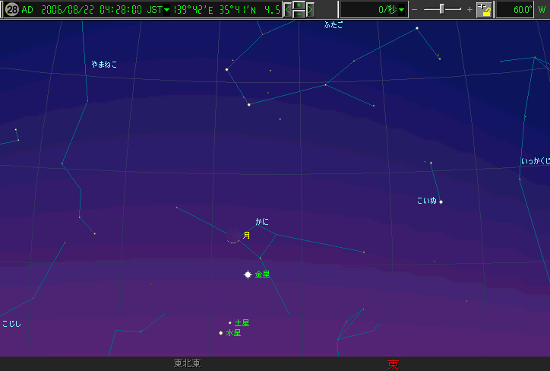550x371 pixels.
Task: Click the yellow field-of-view lock icon
Action: (484, 10)
